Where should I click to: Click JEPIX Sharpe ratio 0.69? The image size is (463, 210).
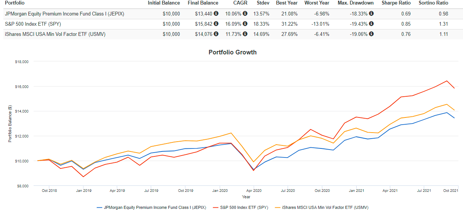406,14
